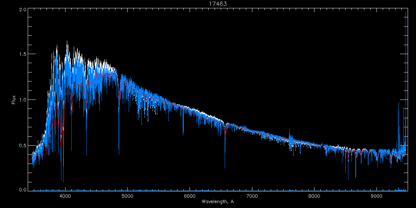Click the 7000 wavelength tick label

[x=252, y=196]
